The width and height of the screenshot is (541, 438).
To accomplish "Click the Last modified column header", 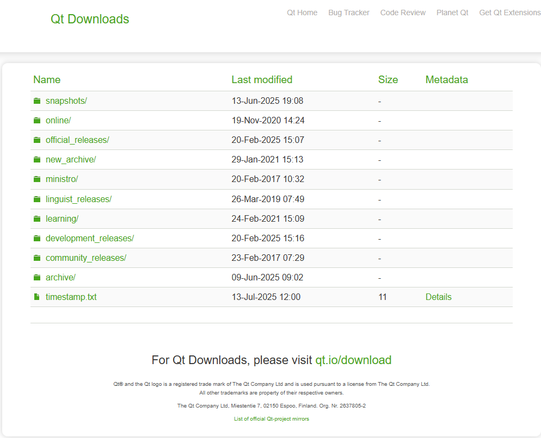I will tap(262, 79).
